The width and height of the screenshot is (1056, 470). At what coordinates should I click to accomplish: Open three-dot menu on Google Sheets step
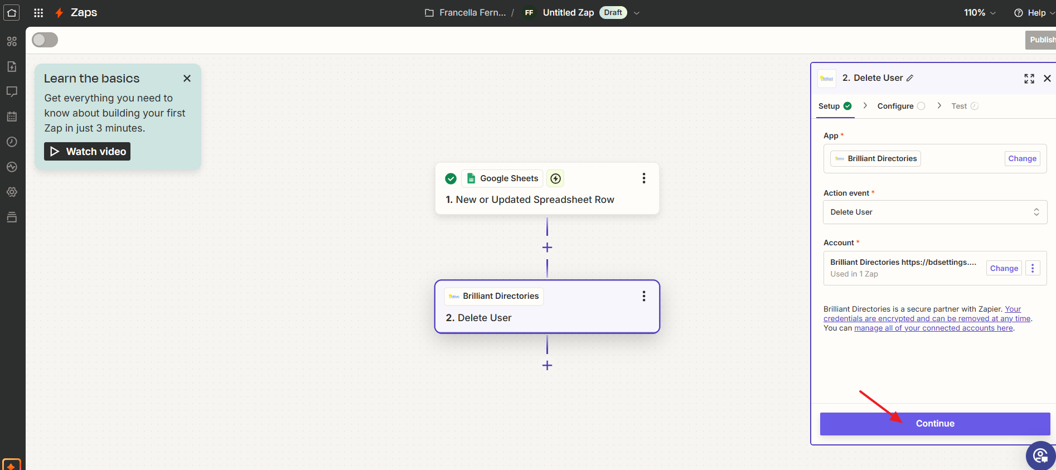click(644, 178)
